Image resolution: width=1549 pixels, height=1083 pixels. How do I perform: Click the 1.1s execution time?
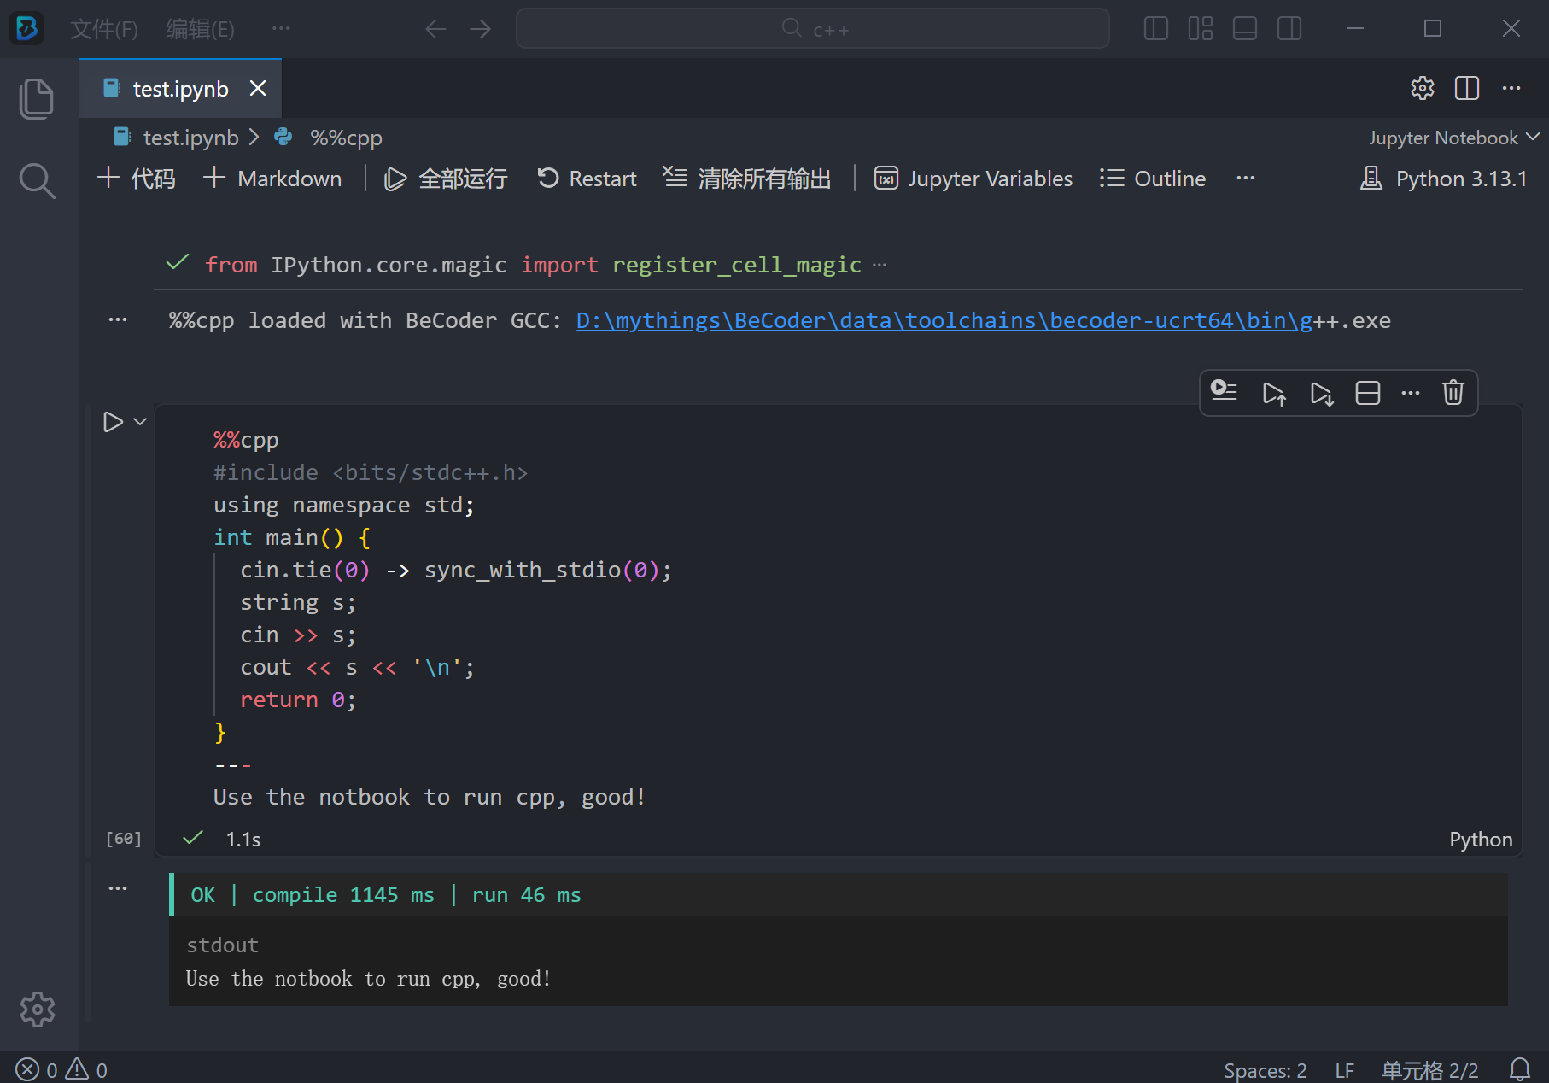[243, 840]
